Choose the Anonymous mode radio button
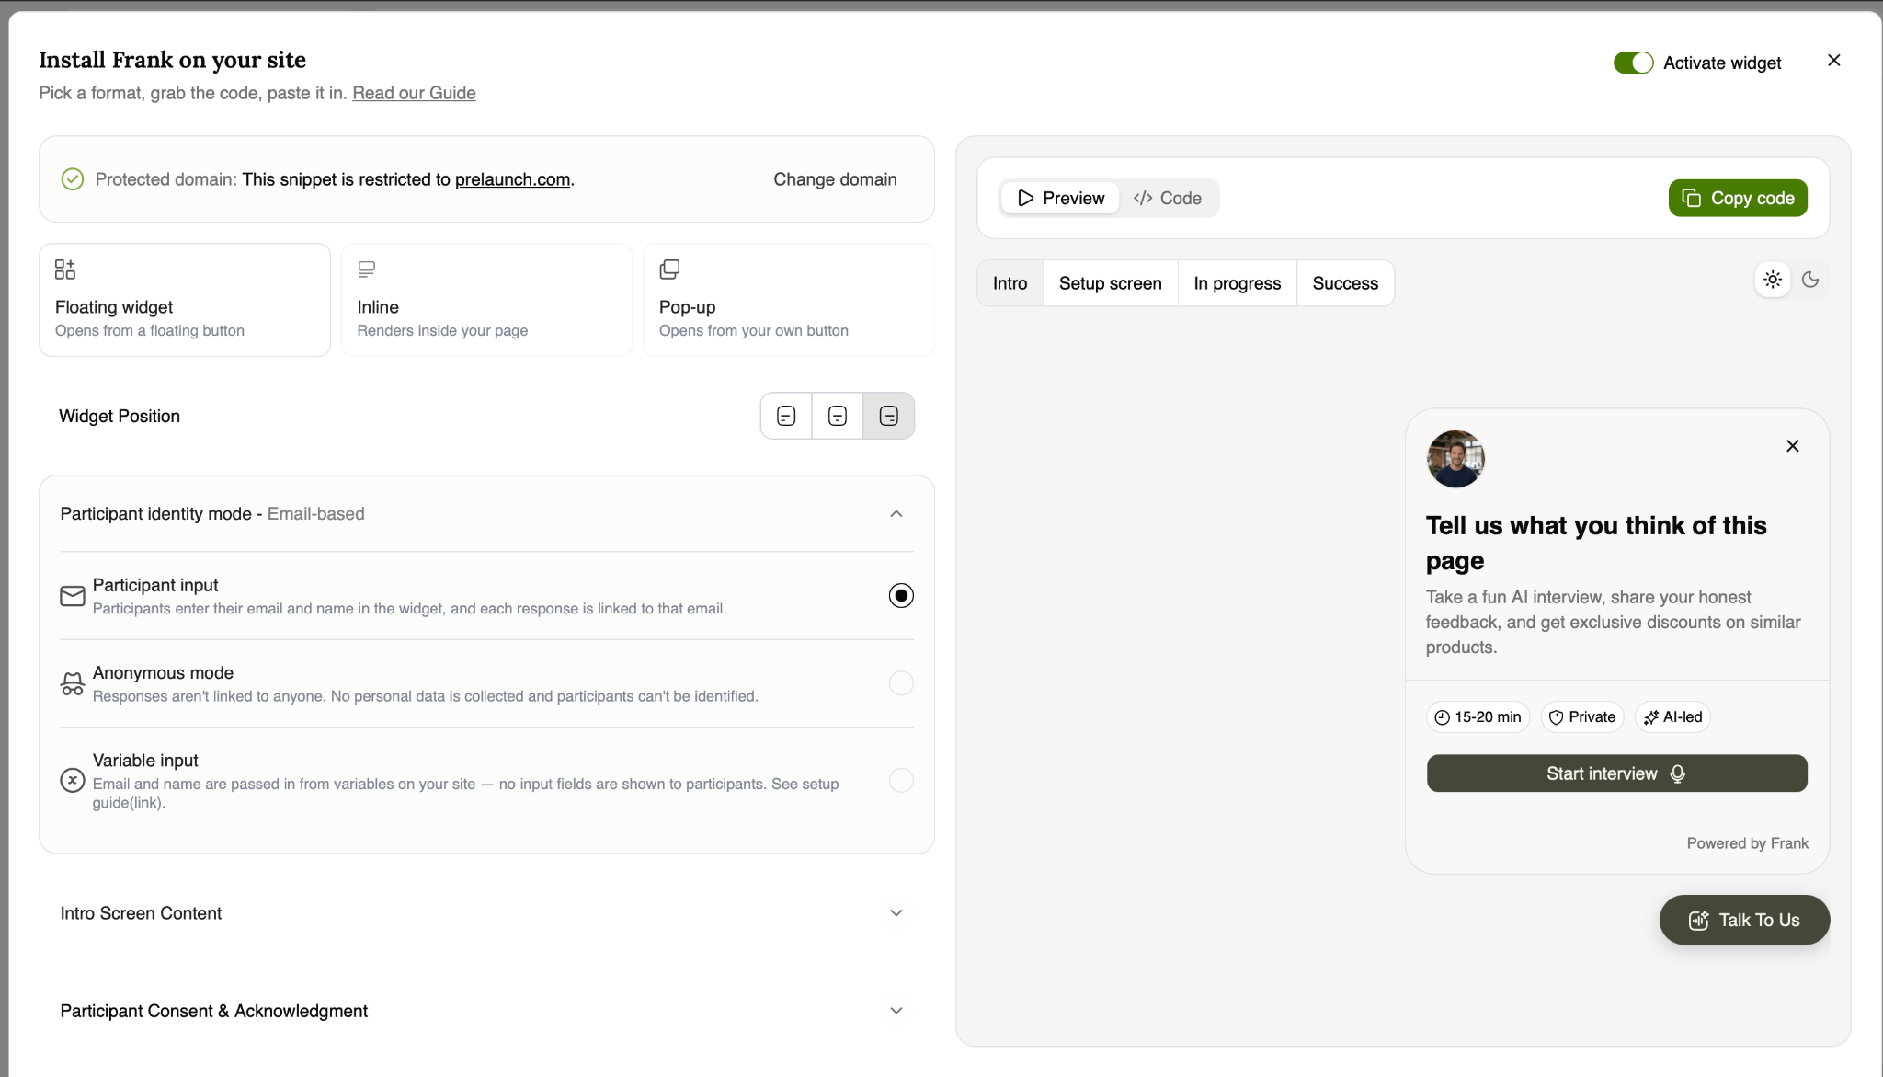 click(x=901, y=683)
